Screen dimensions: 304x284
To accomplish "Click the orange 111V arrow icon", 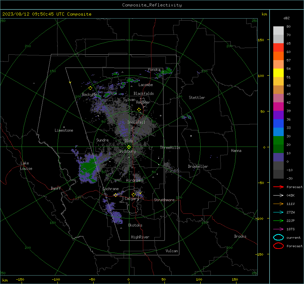I will (278, 204).
